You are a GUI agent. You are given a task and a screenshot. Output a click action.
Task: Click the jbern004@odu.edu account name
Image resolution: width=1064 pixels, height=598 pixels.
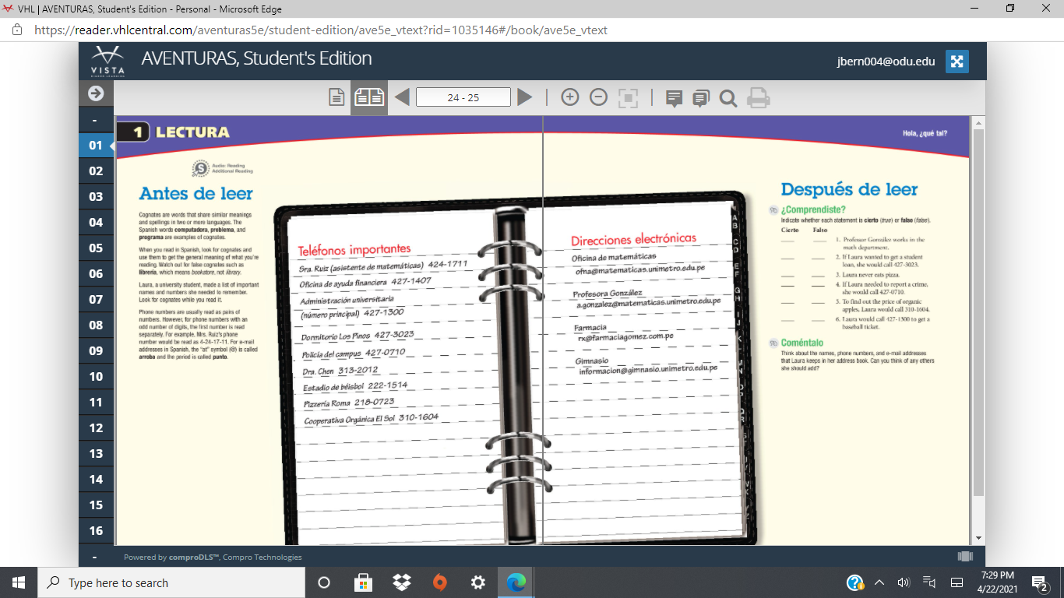(x=886, y=62)
